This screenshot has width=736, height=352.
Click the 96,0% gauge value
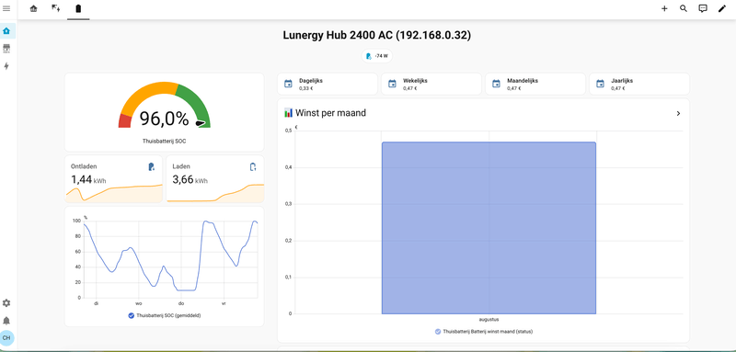point(165,119)
